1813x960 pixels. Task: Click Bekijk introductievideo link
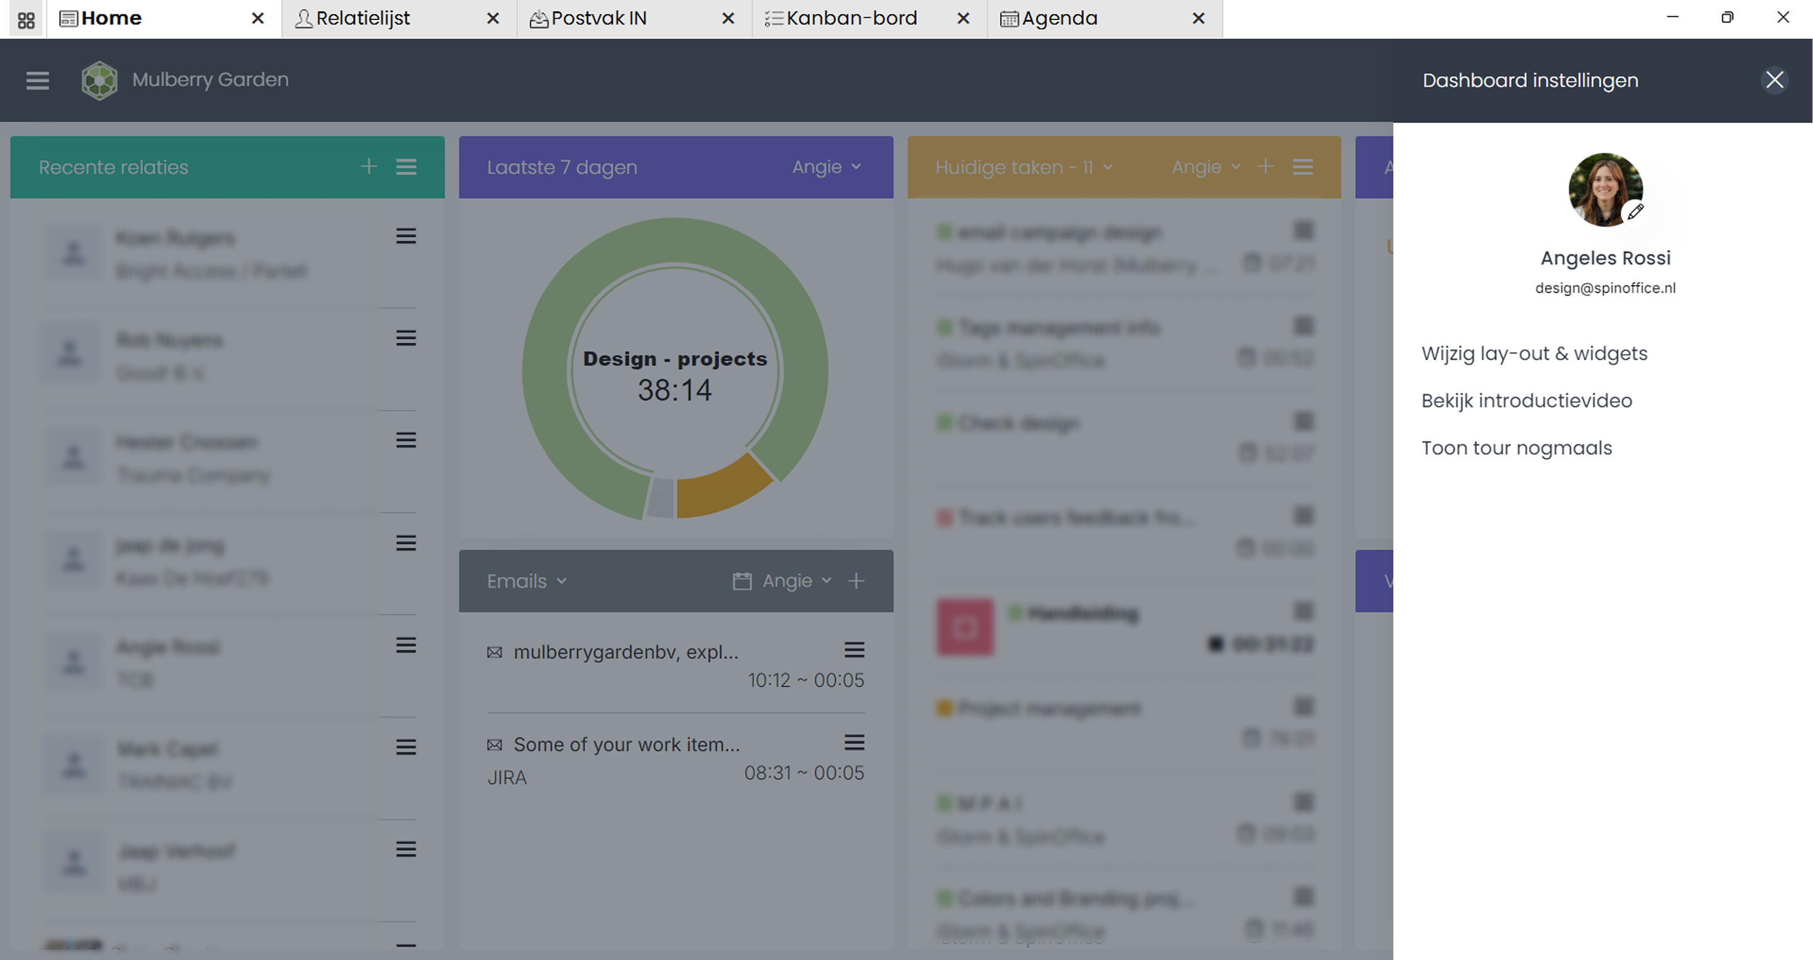coord(1526,401)
